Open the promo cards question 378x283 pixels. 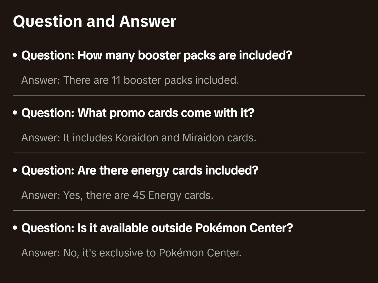click(138, 113)
